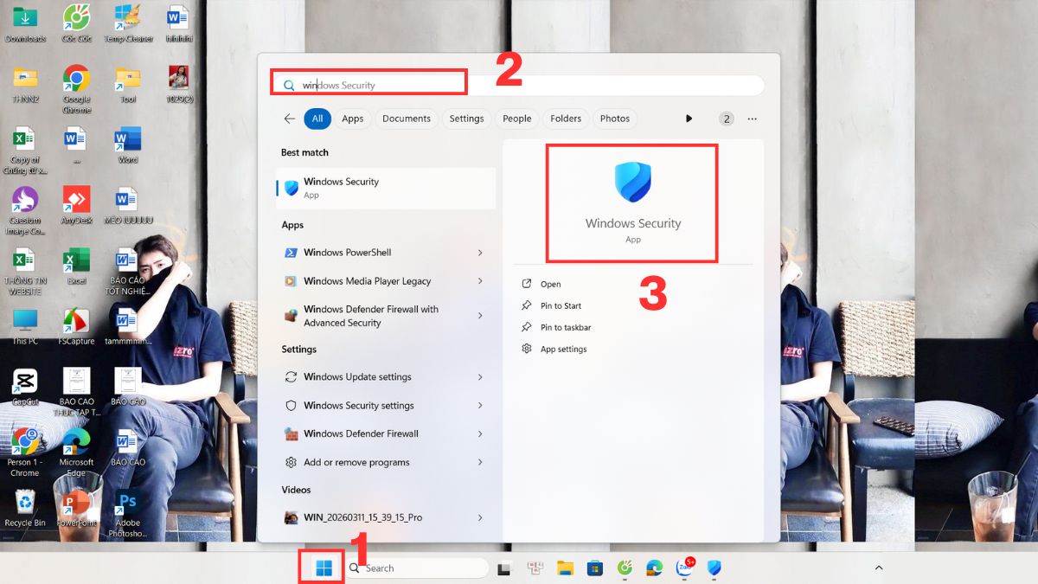
Task: Go back with the search panel arrow
Action: [x=289, y=119]
